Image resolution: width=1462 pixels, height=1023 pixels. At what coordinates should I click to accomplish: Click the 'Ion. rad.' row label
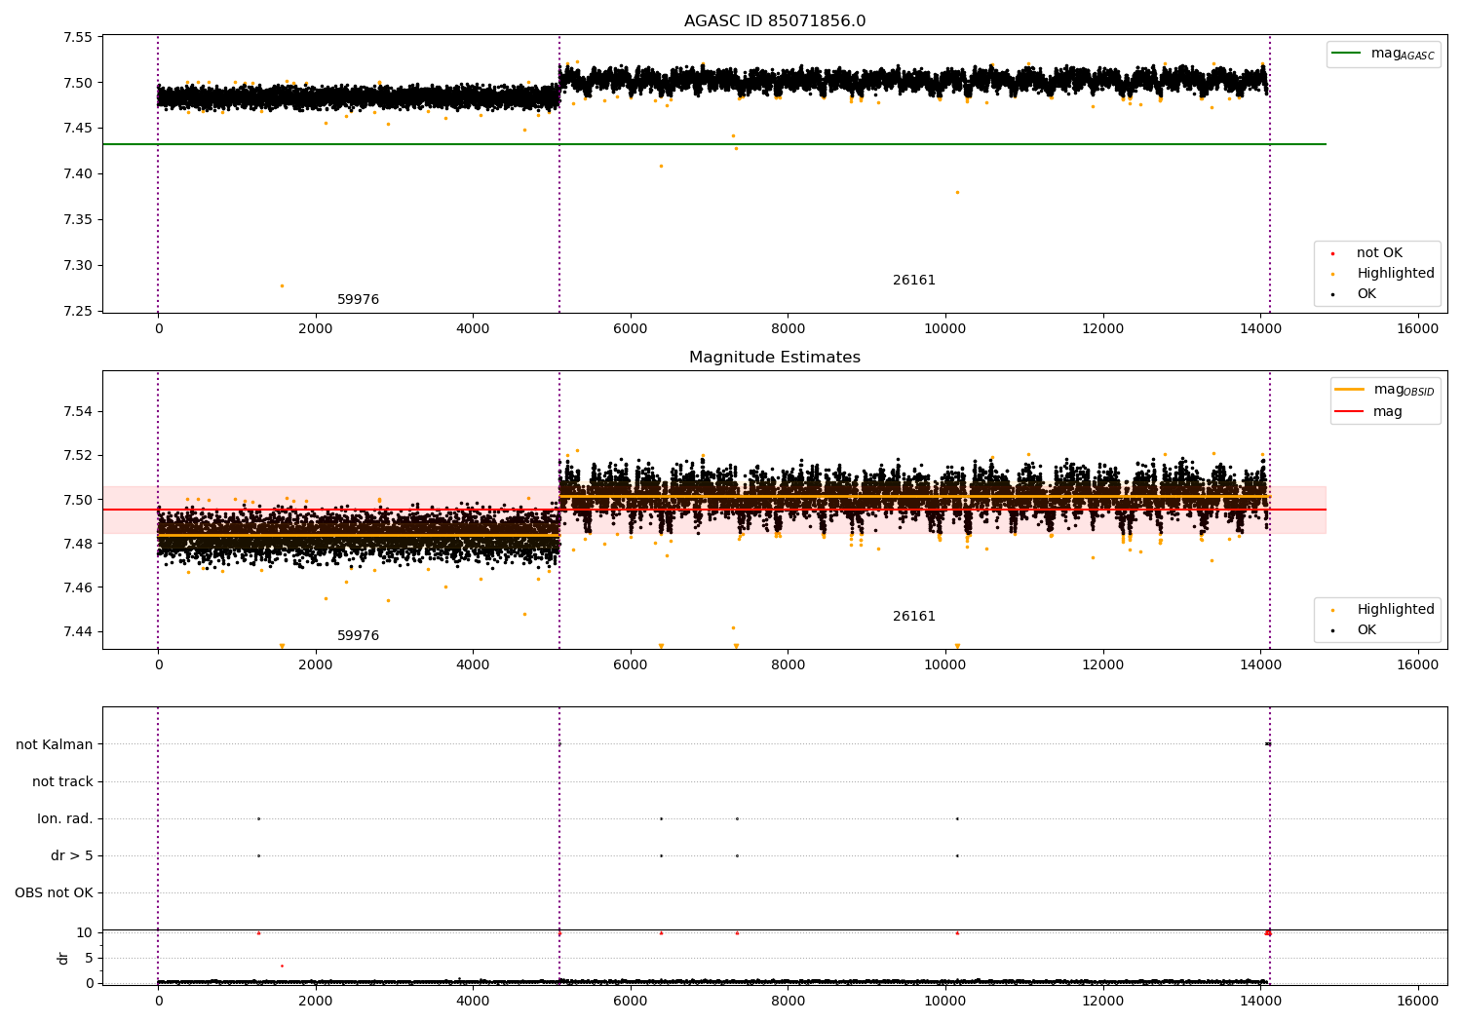(x=65, y=819)
